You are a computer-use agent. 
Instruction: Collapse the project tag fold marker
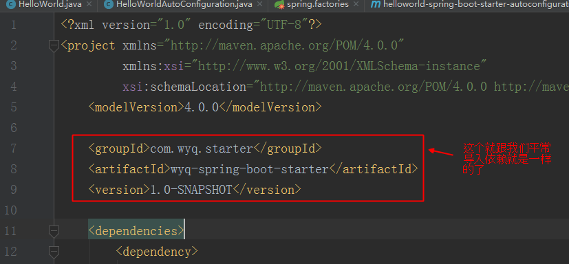(54, 45)
